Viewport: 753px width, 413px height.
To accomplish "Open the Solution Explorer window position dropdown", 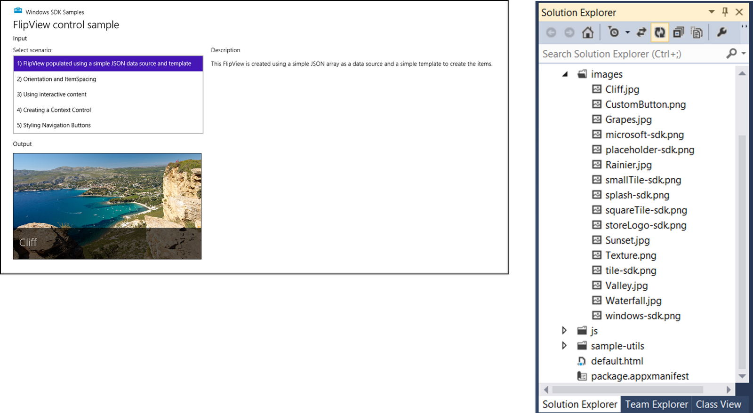I will (712, 12).
